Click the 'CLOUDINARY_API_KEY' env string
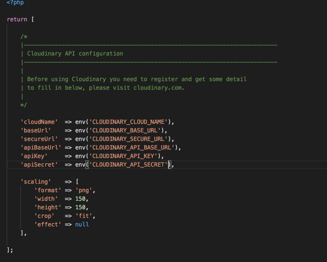This screenshot has height=262, width=327. click(123, 156)
